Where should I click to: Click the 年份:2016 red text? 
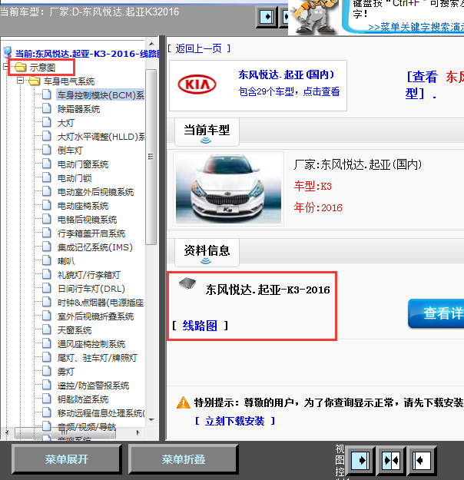click(318, 207)
